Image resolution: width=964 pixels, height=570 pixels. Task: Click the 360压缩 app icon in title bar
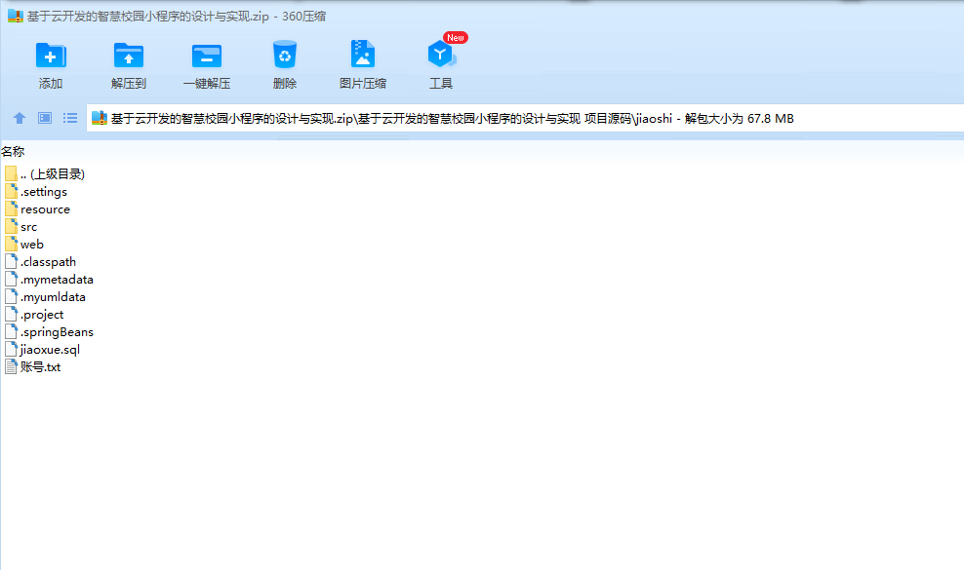click(16, 16)
